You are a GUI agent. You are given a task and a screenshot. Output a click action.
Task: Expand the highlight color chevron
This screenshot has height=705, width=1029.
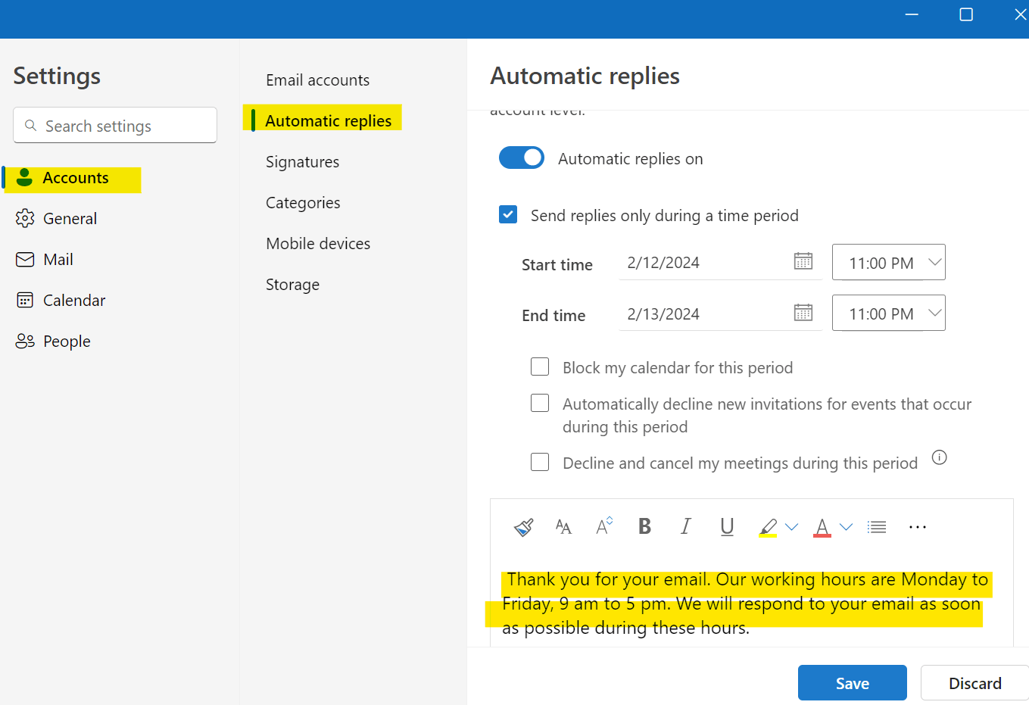coord(791,526)
